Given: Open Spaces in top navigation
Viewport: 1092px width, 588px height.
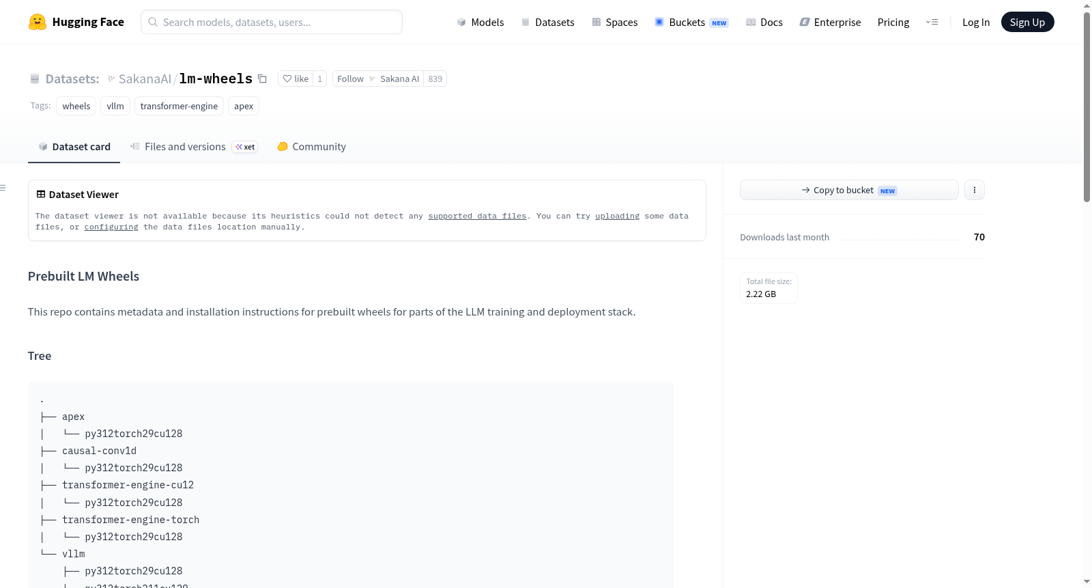Looking at the screenshot, I should click(x=615, y=22).
